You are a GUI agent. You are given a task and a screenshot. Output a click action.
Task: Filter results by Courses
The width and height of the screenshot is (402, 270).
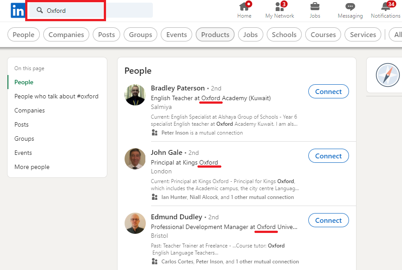(323, 34)
